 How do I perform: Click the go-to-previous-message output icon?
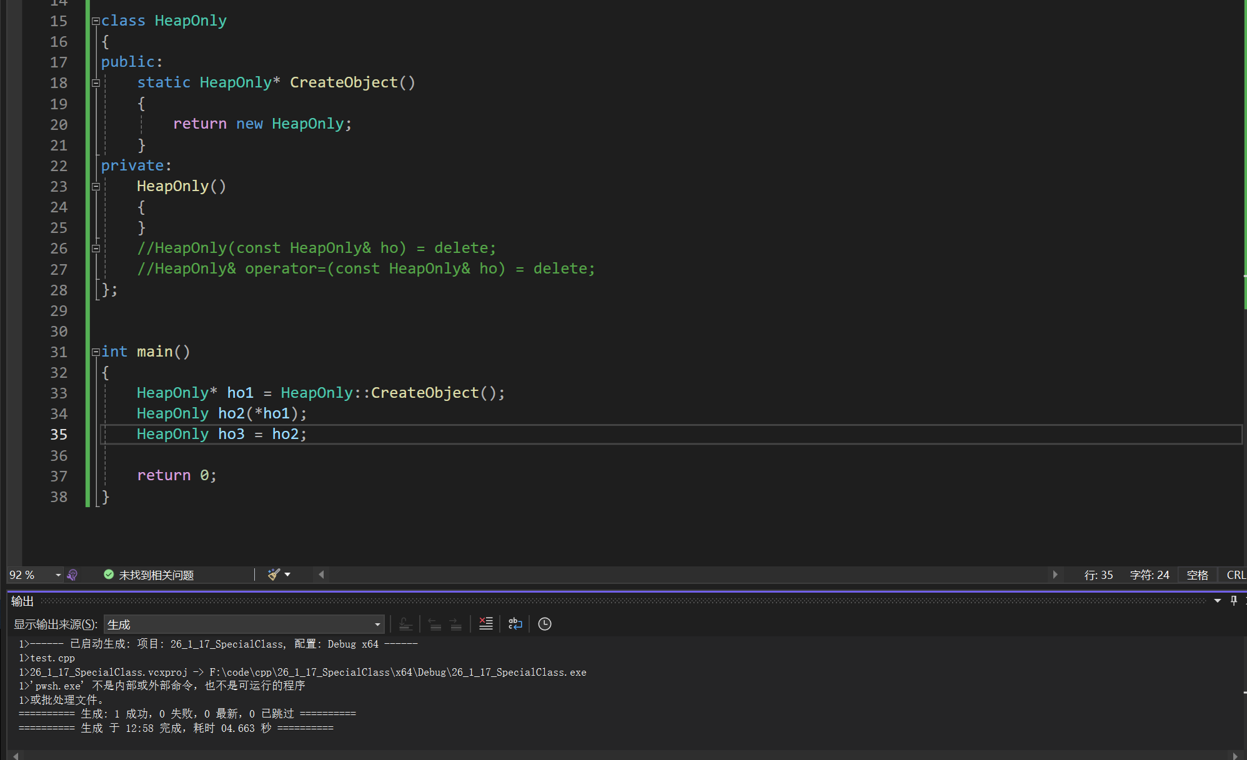click(435, 624)
